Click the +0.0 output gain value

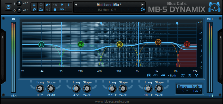pos(26,10)
